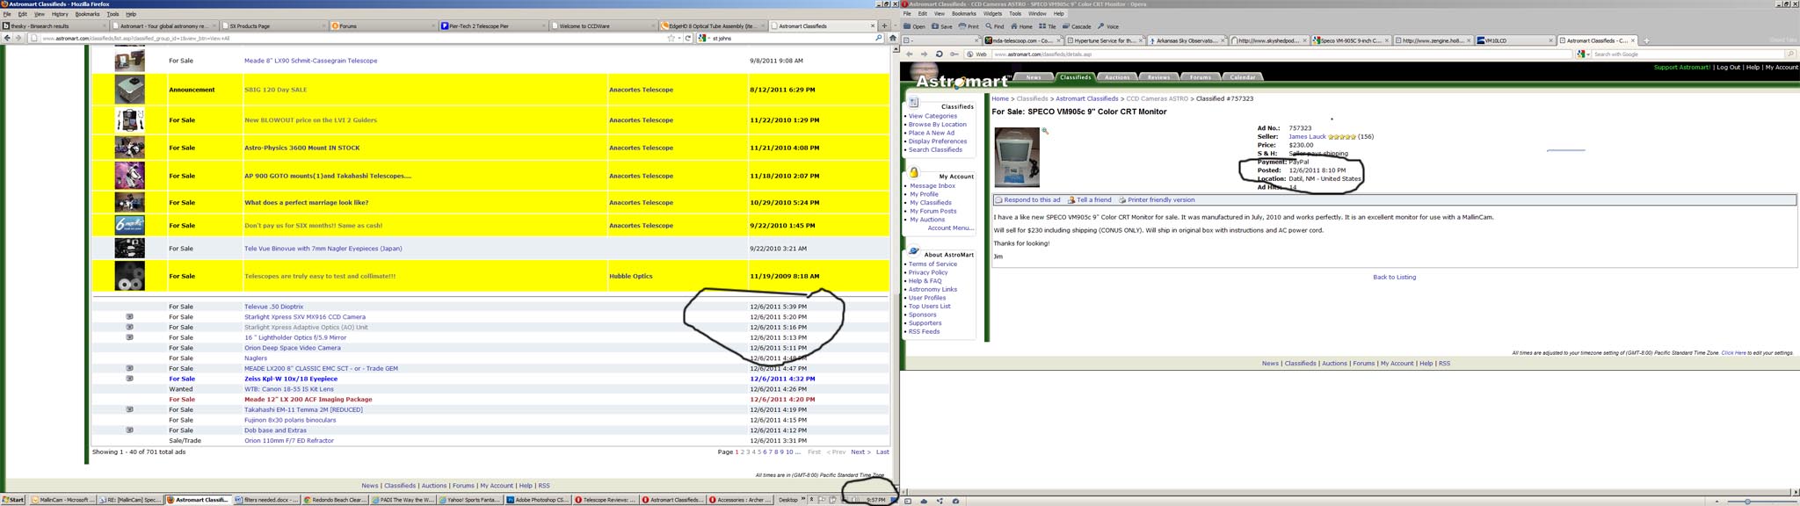Click Opera's Tile toolbar button
Image resolution: width=1800 pixels, height=506 pixels.
tap(1047, 26)
